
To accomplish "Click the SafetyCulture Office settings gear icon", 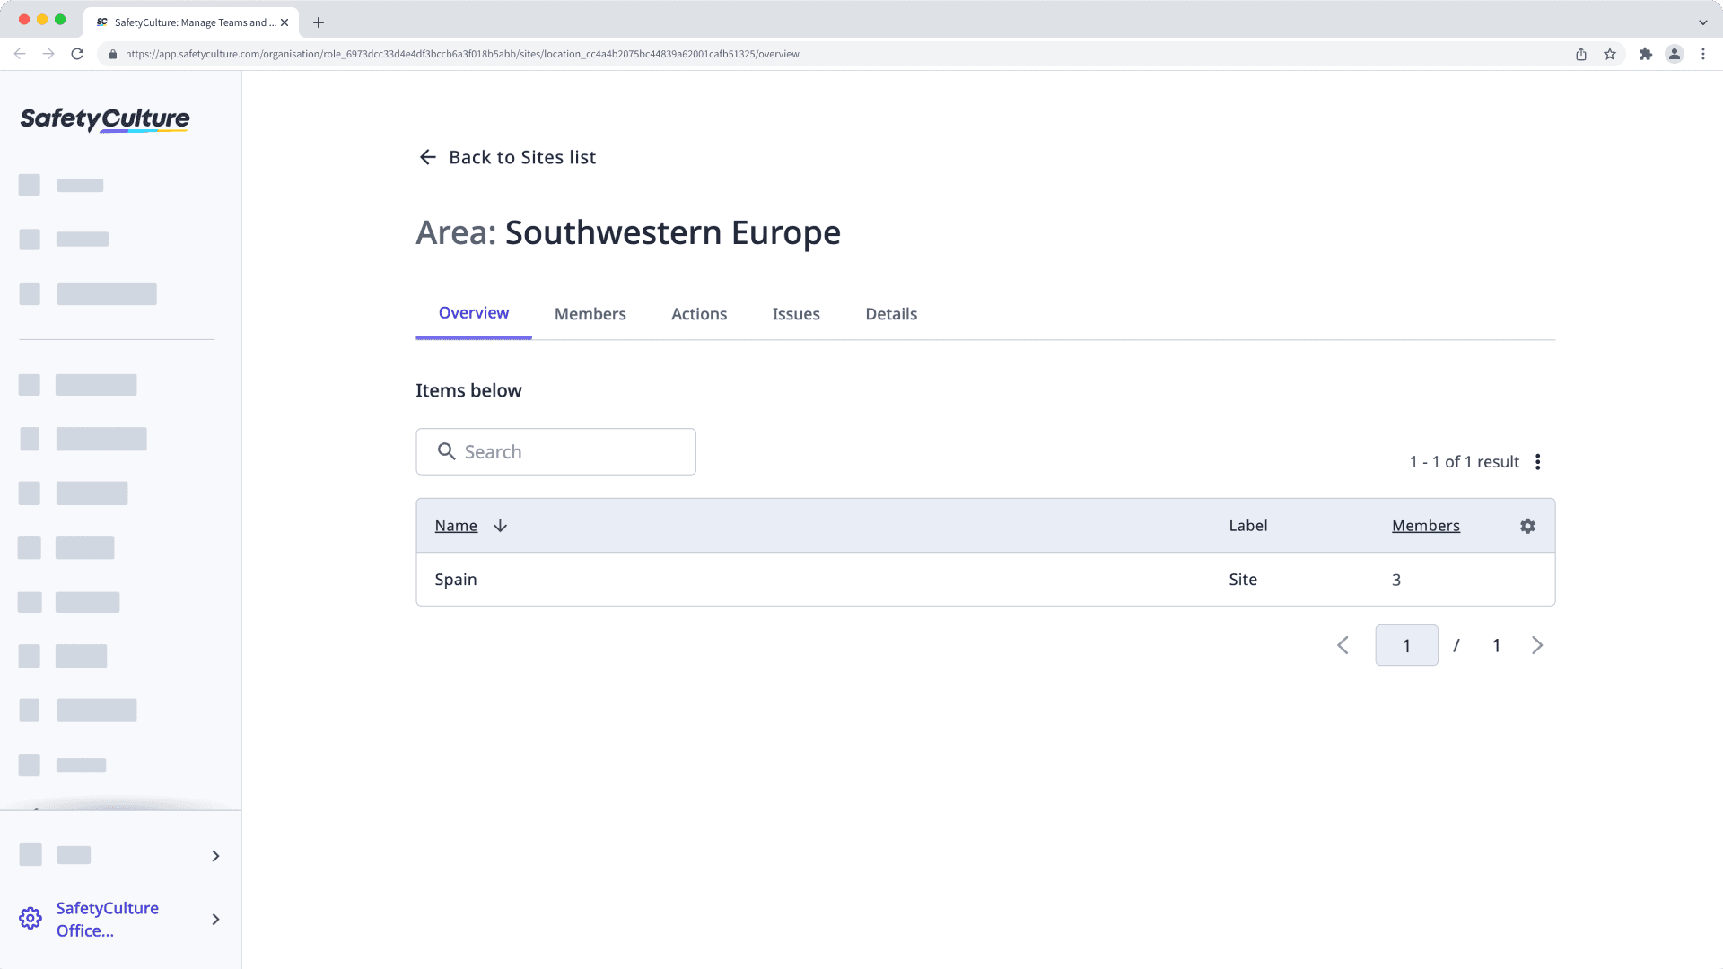I will point(31,919).
